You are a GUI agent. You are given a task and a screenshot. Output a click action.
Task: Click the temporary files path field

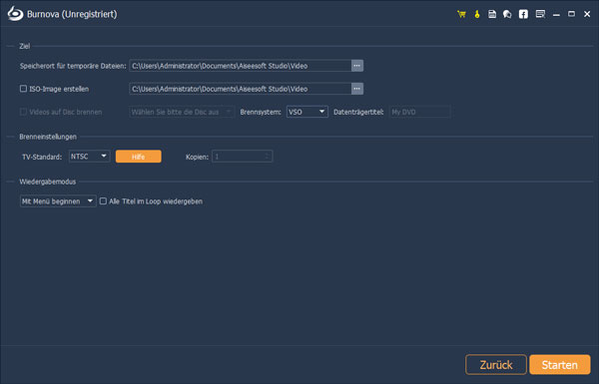pos(241,66)
